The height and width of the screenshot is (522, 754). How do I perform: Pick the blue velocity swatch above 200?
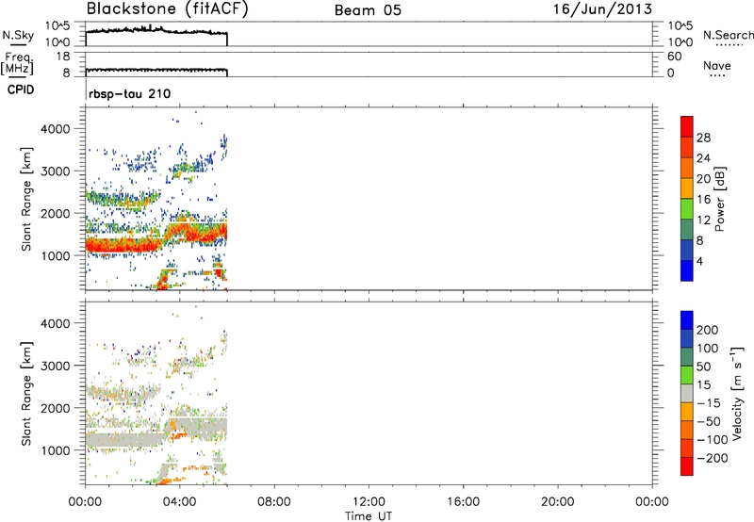coord(687,320)
